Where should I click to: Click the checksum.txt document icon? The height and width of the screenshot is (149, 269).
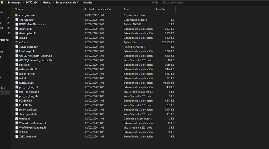[17, 20]
